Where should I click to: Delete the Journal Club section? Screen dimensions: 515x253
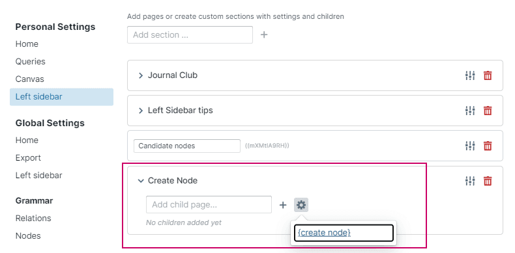click(x=488, y=75)
